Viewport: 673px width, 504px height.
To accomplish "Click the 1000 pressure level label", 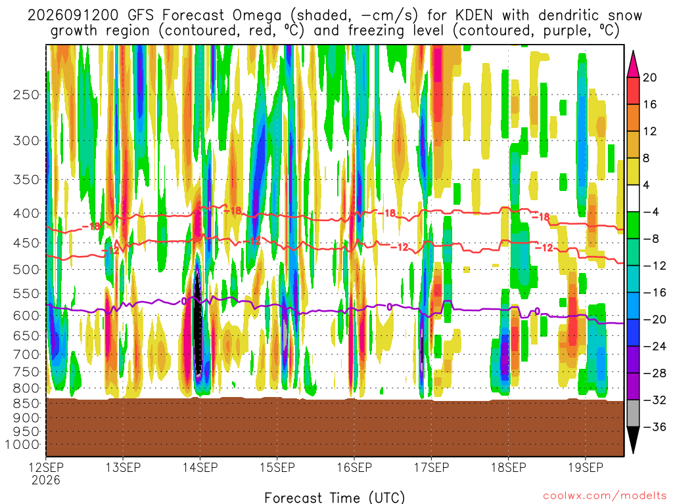I will point(23,445).
